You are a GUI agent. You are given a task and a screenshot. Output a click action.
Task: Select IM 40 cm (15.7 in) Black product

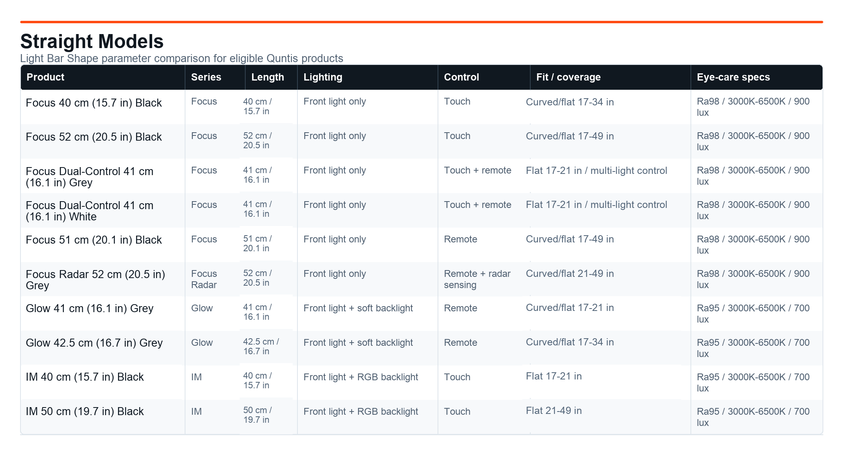[85, 377]
